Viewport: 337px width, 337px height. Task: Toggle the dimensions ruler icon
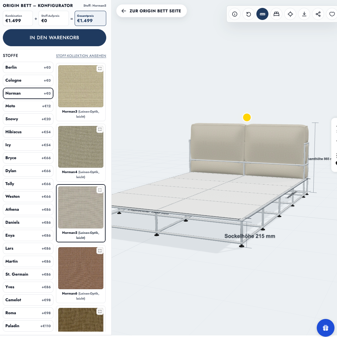tap(262, 14)
